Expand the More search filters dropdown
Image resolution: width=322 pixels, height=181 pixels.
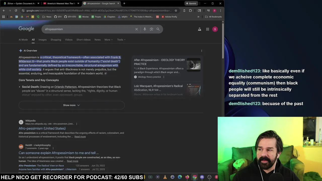click(109, 40)
